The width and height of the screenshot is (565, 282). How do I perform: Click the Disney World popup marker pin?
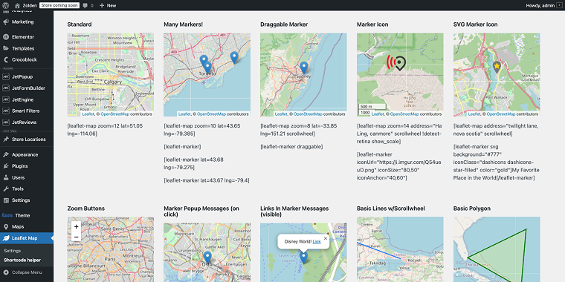pyautogui.click(x=304, y=258)
